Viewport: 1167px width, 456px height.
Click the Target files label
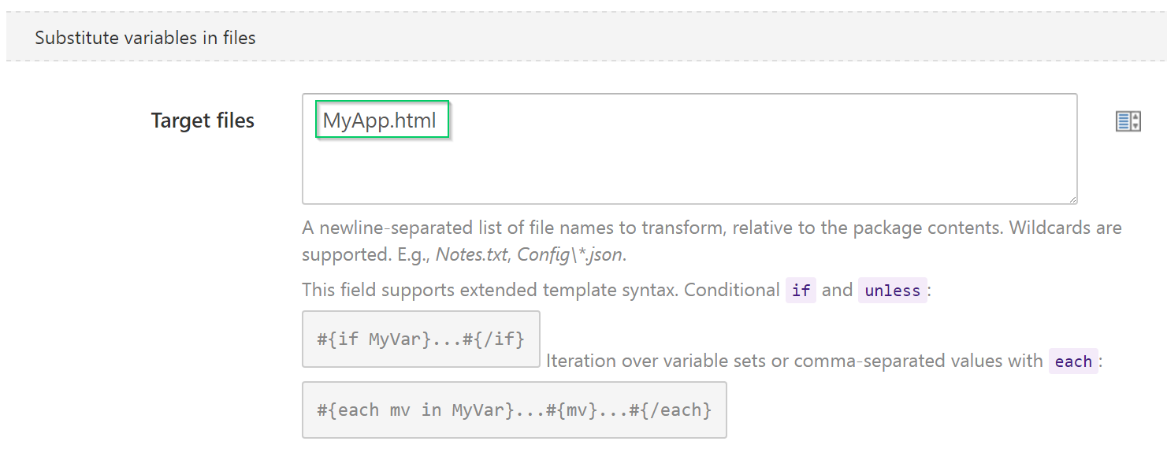coord(203,120)
